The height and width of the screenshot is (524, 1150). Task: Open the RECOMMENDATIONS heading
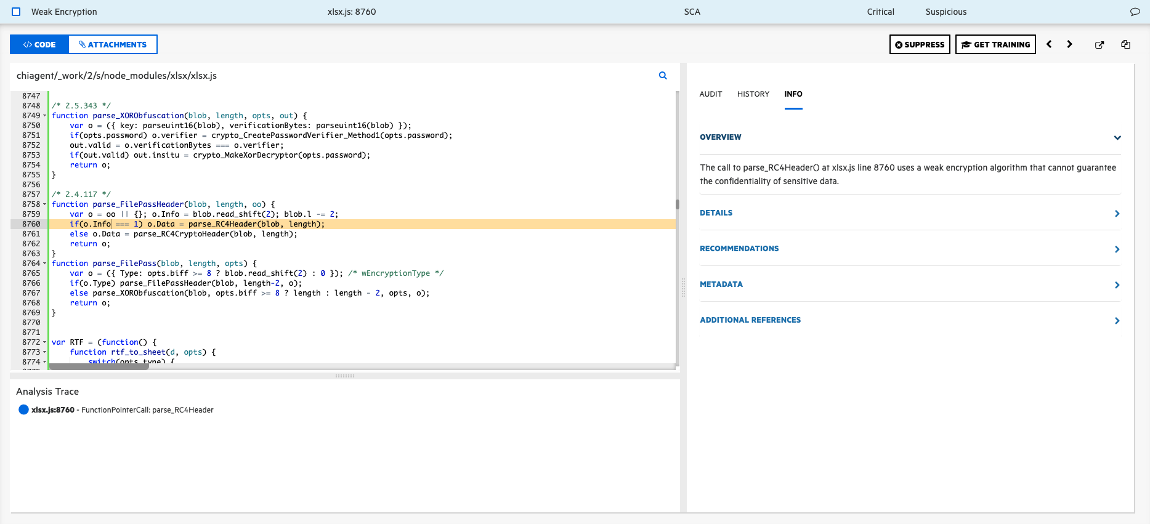coord(739,249)
